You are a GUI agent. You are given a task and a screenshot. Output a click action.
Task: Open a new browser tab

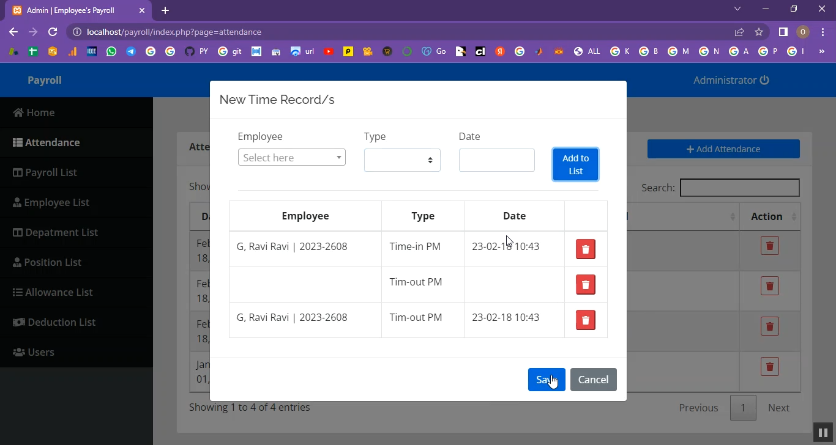click(x=165, y=10)
